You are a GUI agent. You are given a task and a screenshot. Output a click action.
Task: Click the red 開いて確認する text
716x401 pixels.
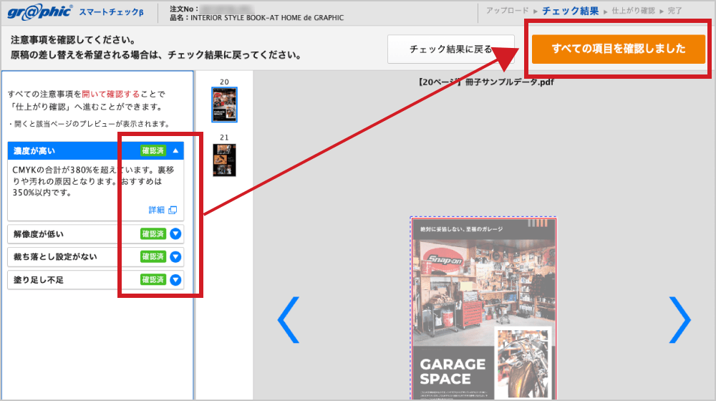click(111, 94)
